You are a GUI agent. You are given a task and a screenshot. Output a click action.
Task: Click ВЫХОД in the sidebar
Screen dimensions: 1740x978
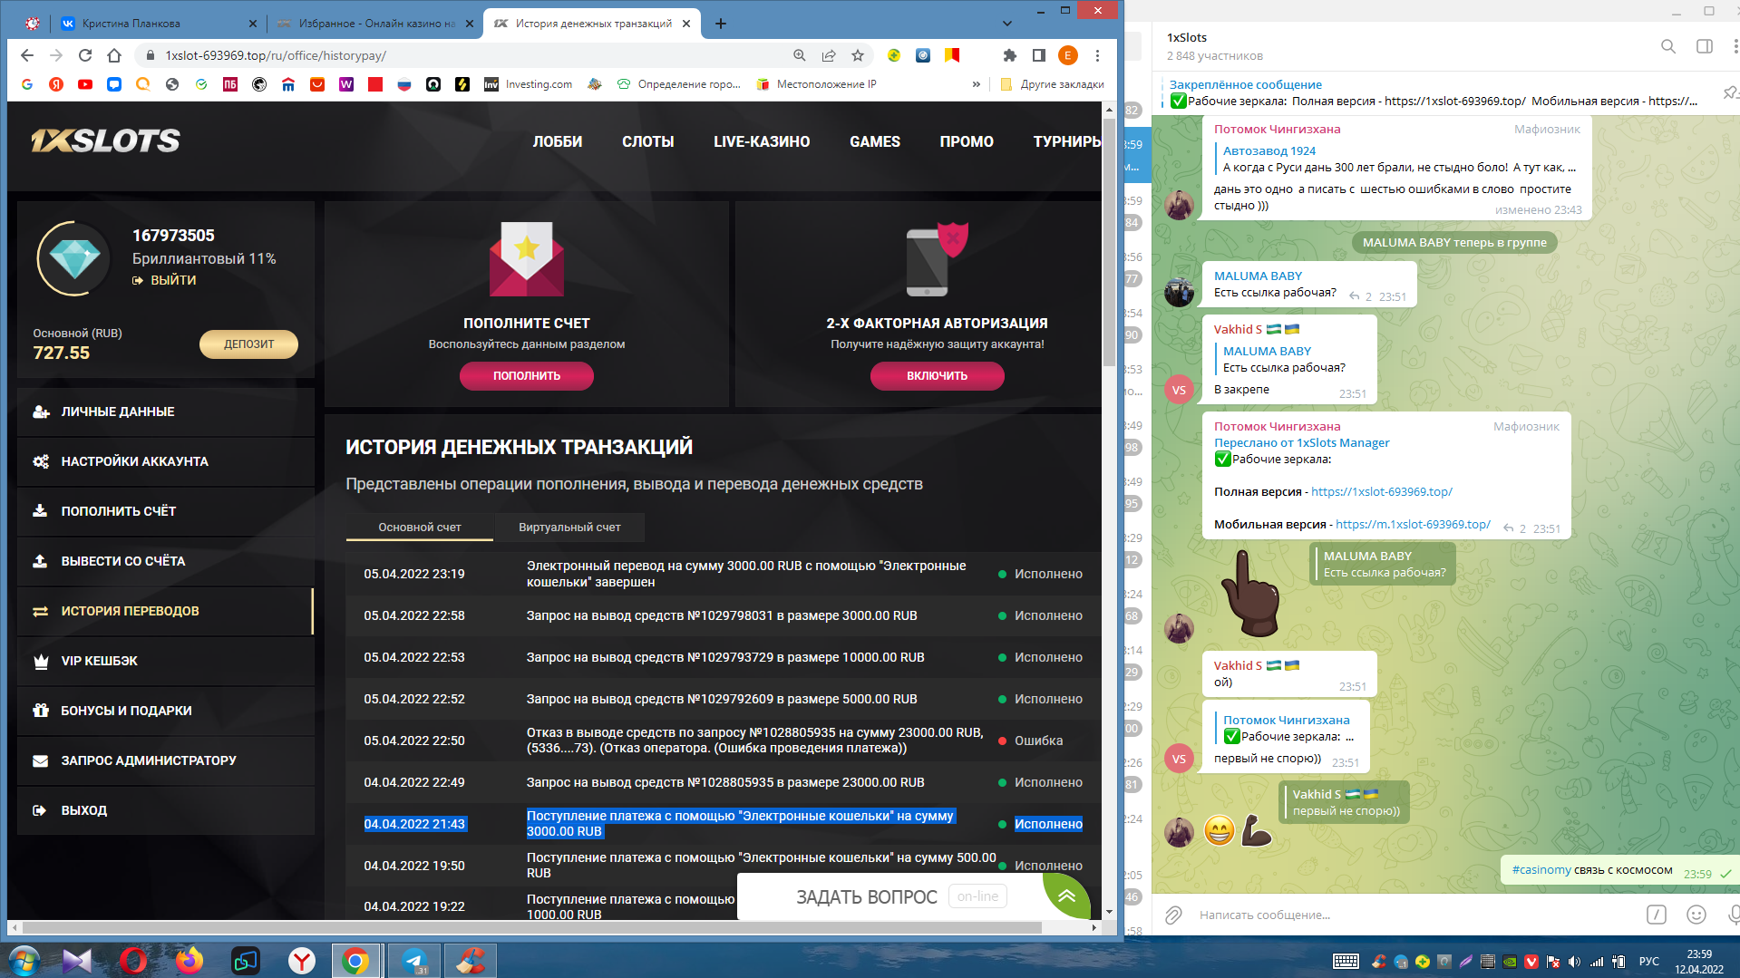[165, 810]
